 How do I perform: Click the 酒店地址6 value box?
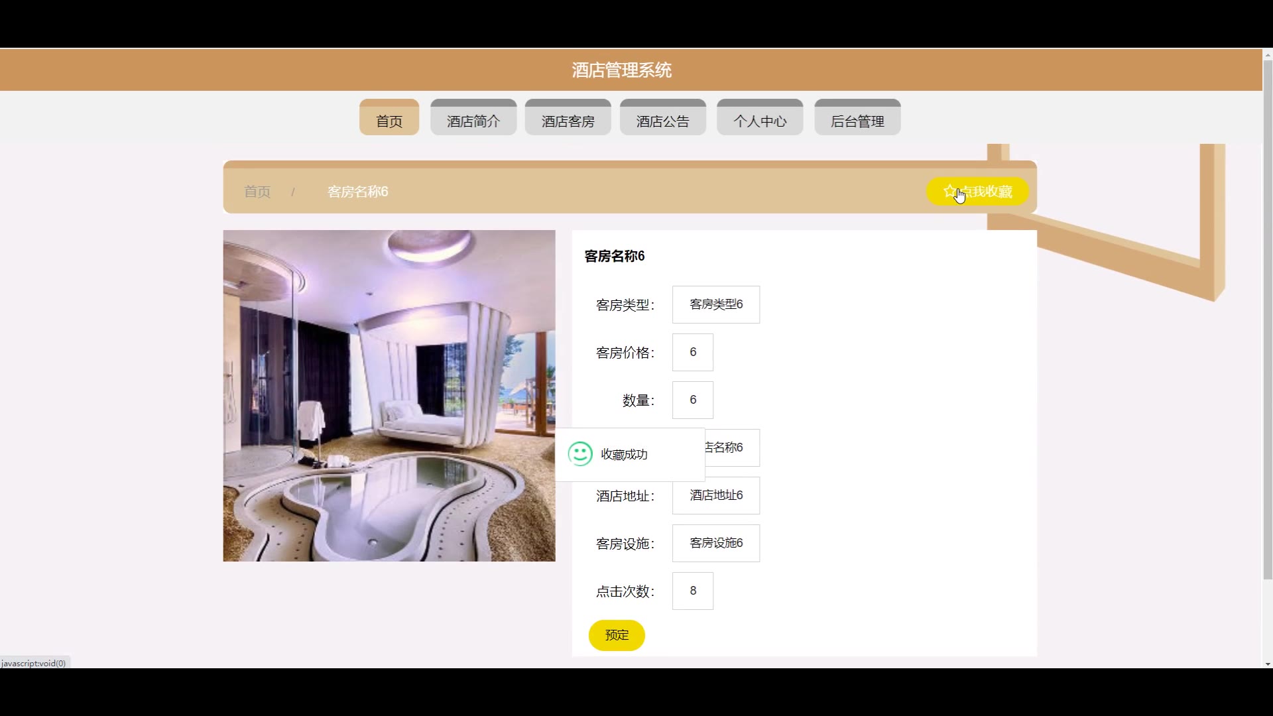point(716,495)
